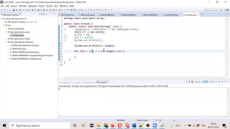Maximize the Console view panel
230x129 pixels.
[x=227, y=82]
